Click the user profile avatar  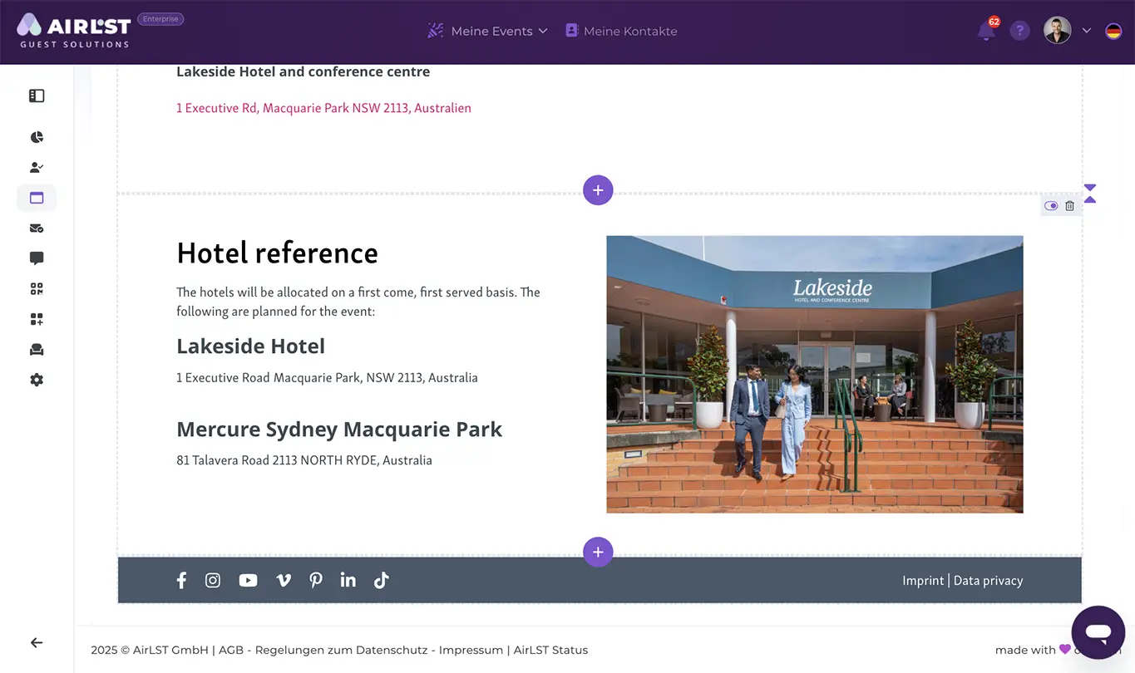point(1058,31)
